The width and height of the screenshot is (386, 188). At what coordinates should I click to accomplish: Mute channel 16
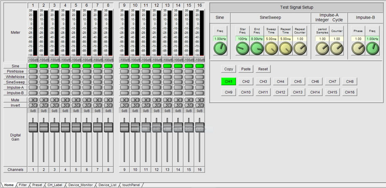click(199, 100)
